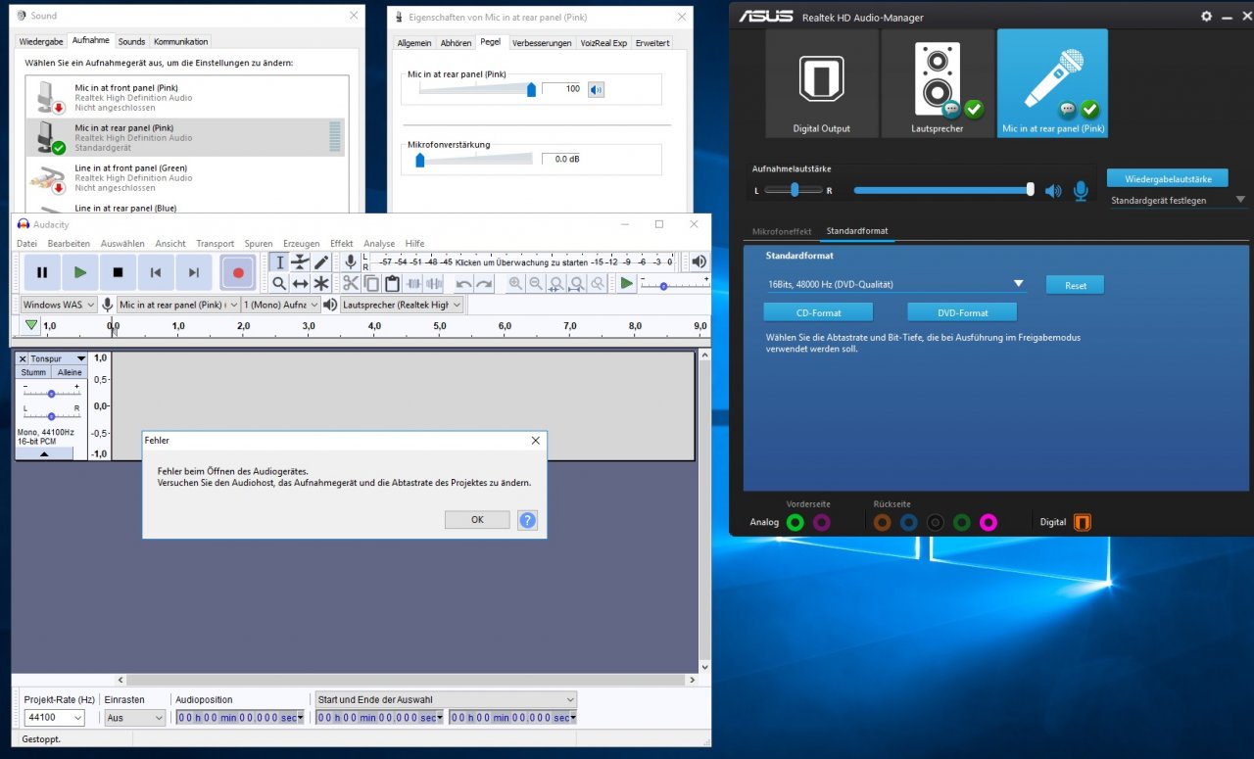Open the Spuren menu in Audacity
Viewport: 1254px width, 759px height.
[259, 243]
